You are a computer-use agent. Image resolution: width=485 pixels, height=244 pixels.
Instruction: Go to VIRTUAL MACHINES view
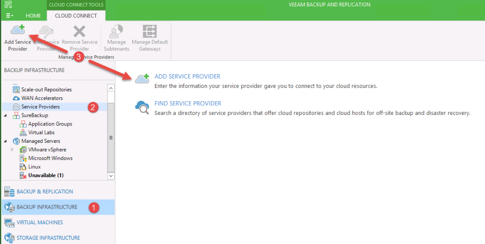click(40, 222)
